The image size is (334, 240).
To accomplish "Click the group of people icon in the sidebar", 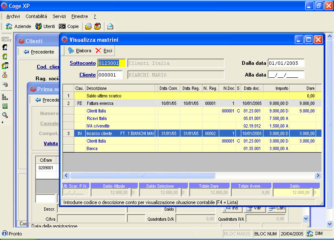I will pyautogui.click(x=5, y=66).
